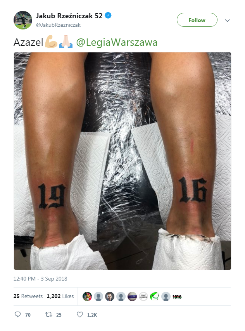Like the tweet with the heart icon

click(x=80, y=315)
